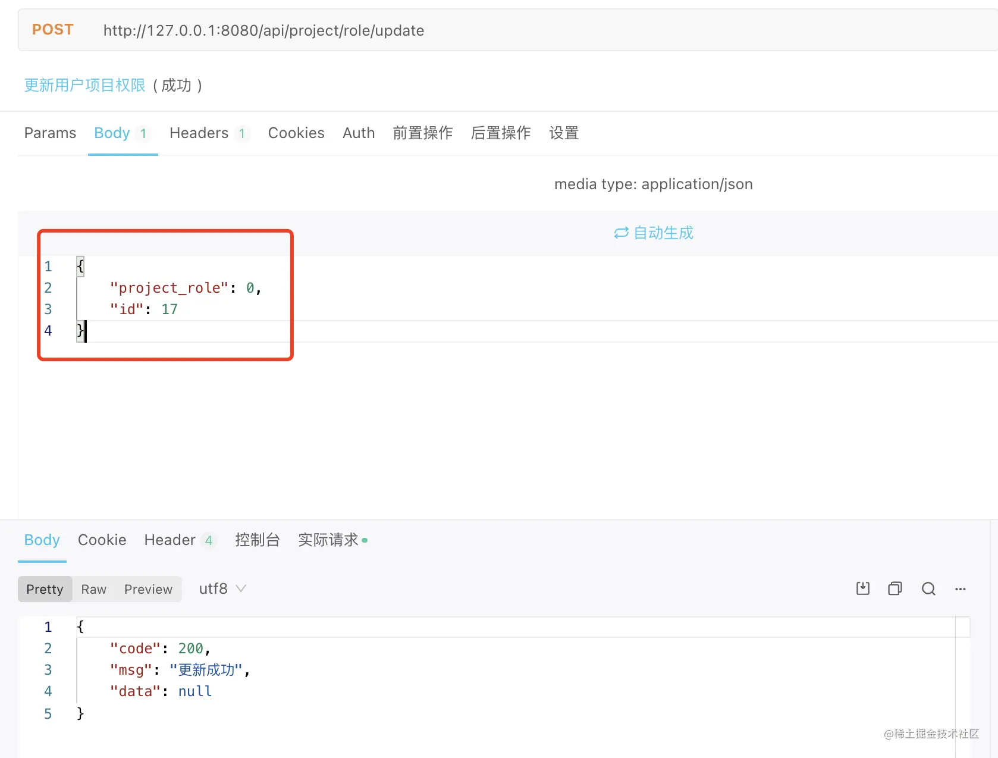The image size is (998, 758).
Task: Click the null data value in response
Action: tap(195, 691)
